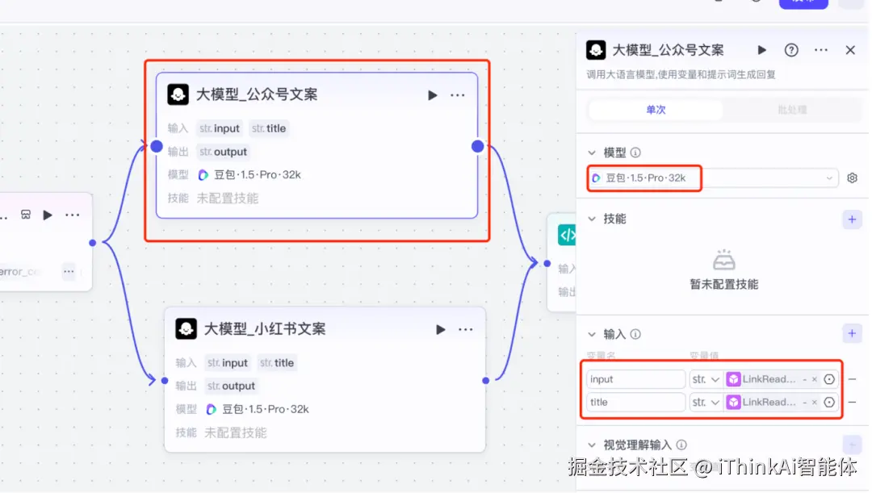Expand the 视觉理解输入 section
This screenshot has height=493, width=872.
point(592,444)
